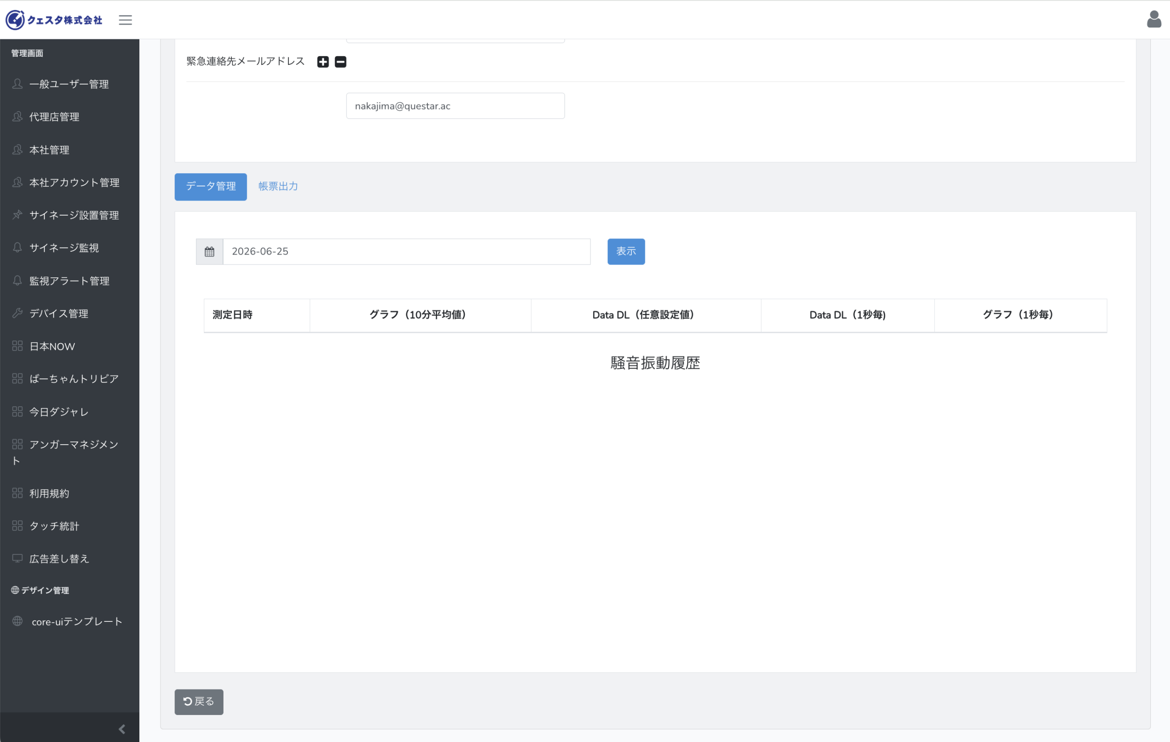
Task: Open the calendar date picker icon
Action: tap(209, 252)
